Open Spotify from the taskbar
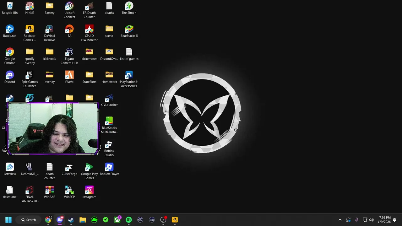 pos(129,220)
